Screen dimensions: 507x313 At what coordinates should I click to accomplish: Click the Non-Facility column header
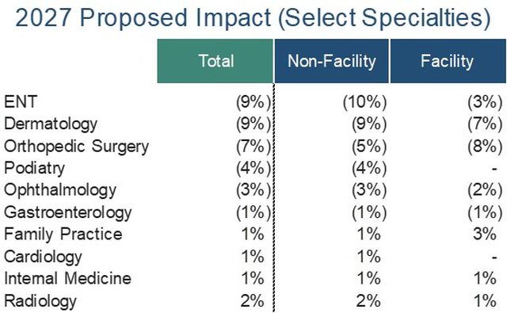(332, 61)
